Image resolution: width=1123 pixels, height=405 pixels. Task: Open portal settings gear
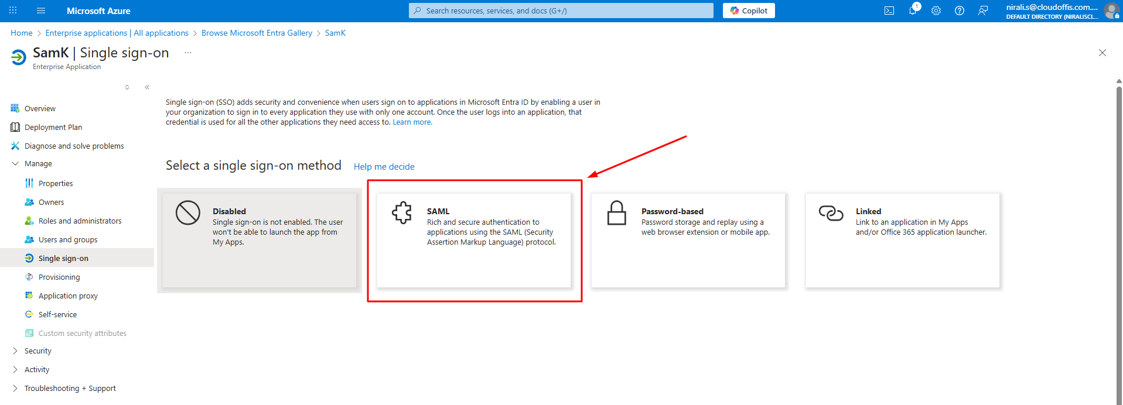click(936, 11)
